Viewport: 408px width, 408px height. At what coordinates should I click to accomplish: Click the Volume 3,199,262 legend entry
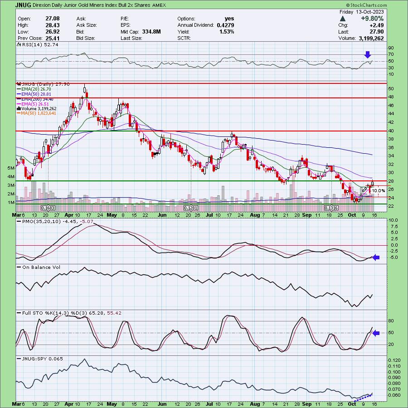click(36, 108)
